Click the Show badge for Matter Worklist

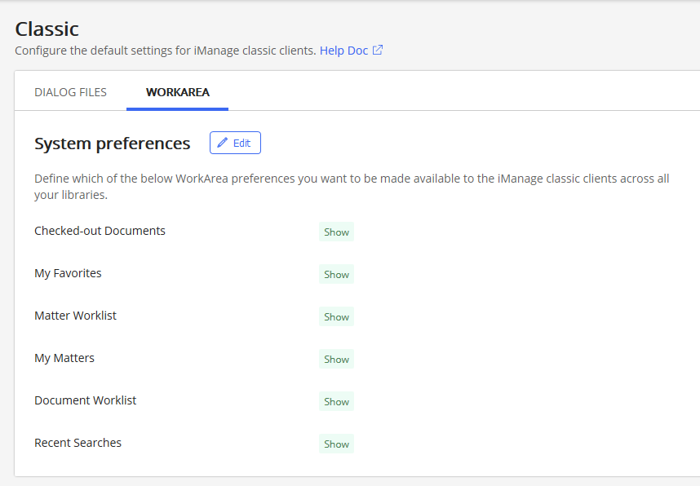pos(336,317)
